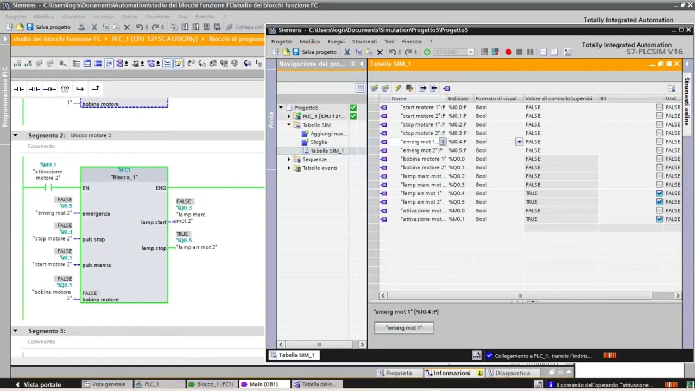Open the S7-1200 PLC type dropdown
This screenshot has height=391, width=695.
(x=471, y=52)
